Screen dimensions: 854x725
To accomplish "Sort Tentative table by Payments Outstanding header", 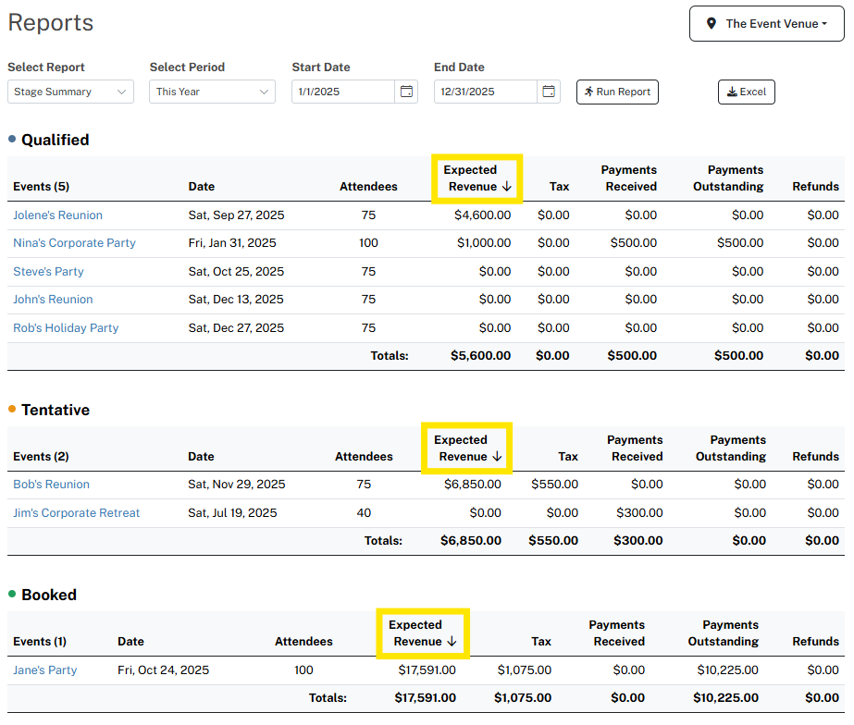I will (x=731, y=448).
